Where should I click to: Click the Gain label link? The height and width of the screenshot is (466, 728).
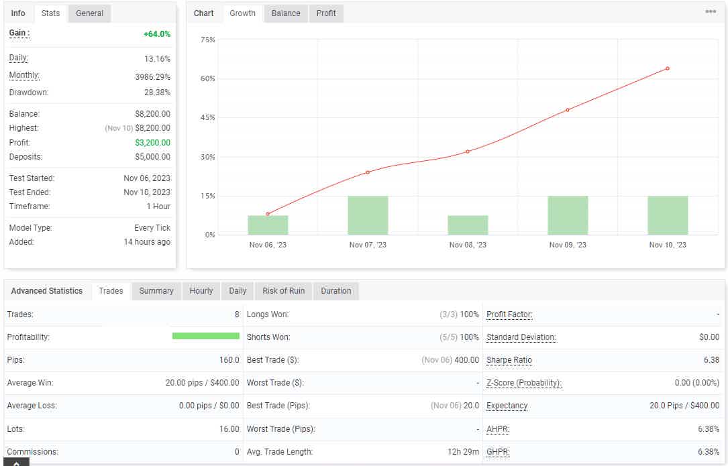19,33
